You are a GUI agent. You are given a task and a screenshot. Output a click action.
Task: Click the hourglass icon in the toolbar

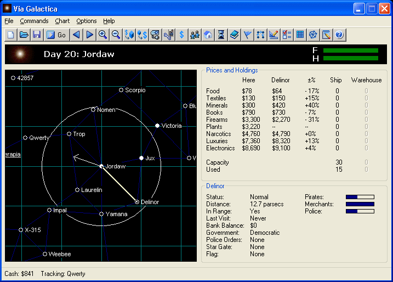(x=221, y=35)
